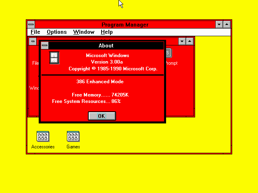258x193 pixels.
Task: Open the About dialog control menu box
Action: click(45, 45)
